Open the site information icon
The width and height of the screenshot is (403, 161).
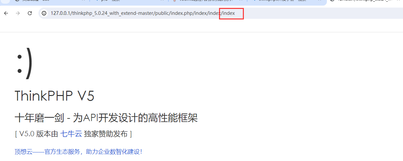(x=44, y=13)
